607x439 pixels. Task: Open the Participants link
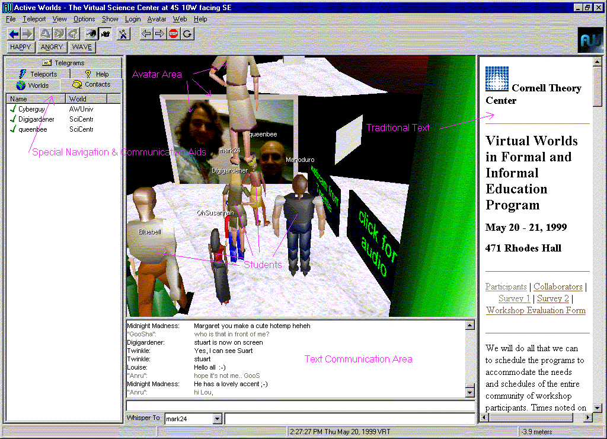pos(506,287)
